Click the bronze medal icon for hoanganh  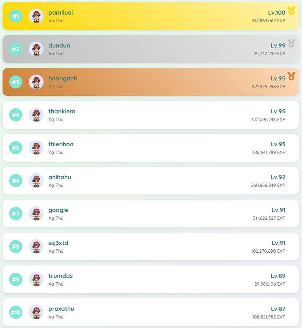pyautogui.click(x=291, y=76)
